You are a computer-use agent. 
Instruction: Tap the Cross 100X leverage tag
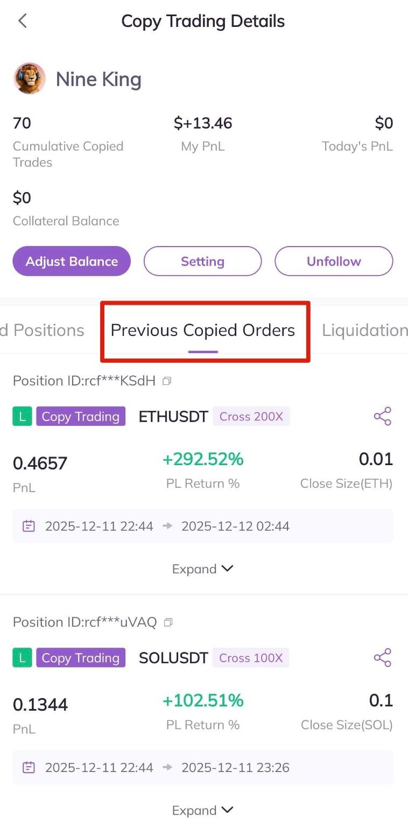(251, 657)
